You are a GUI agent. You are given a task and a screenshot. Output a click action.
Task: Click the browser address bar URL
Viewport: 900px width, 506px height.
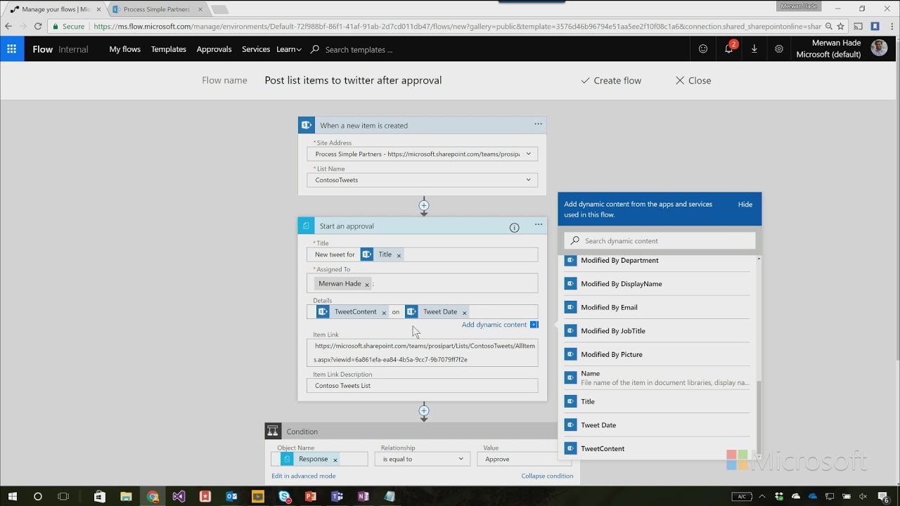(457, 26)
